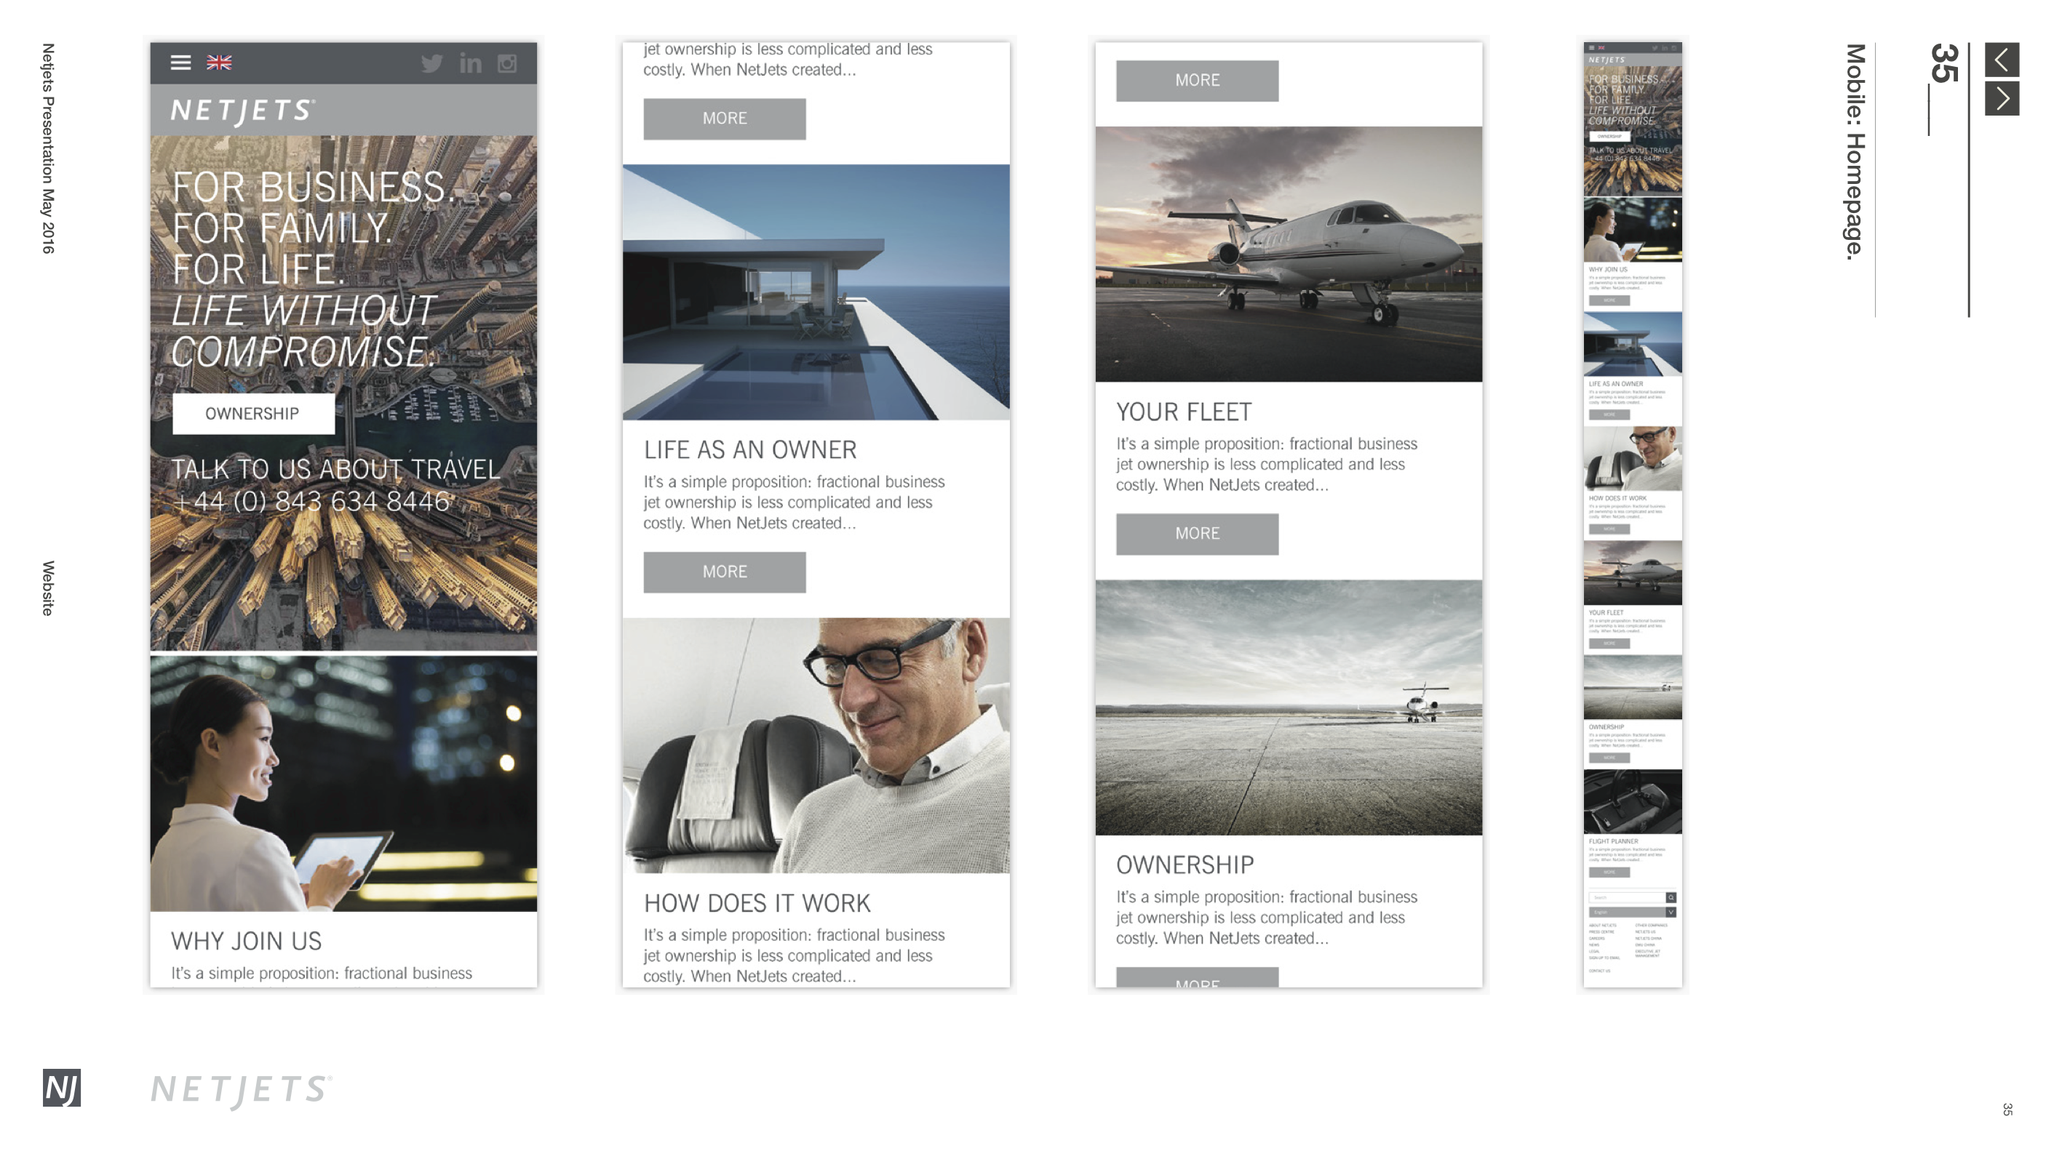2062x1159 pixels.
Task: Open the LinkedIn icon in header
Action: pyautogui.click(x=470, y=63)
